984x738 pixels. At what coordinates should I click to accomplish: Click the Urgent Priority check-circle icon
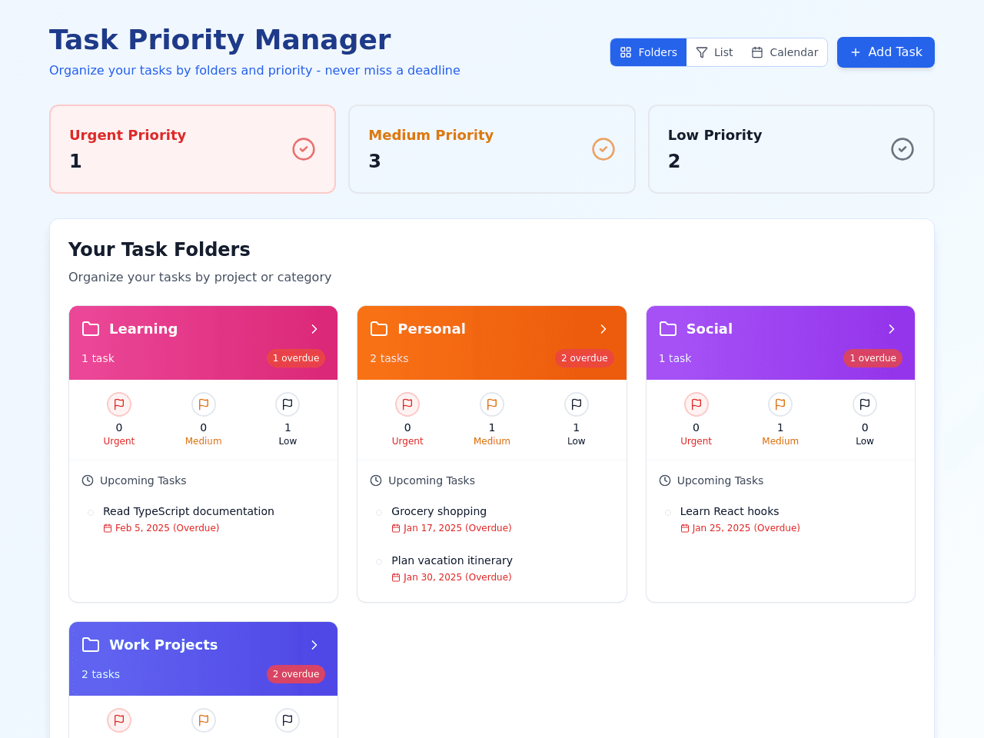click(304, 149)
